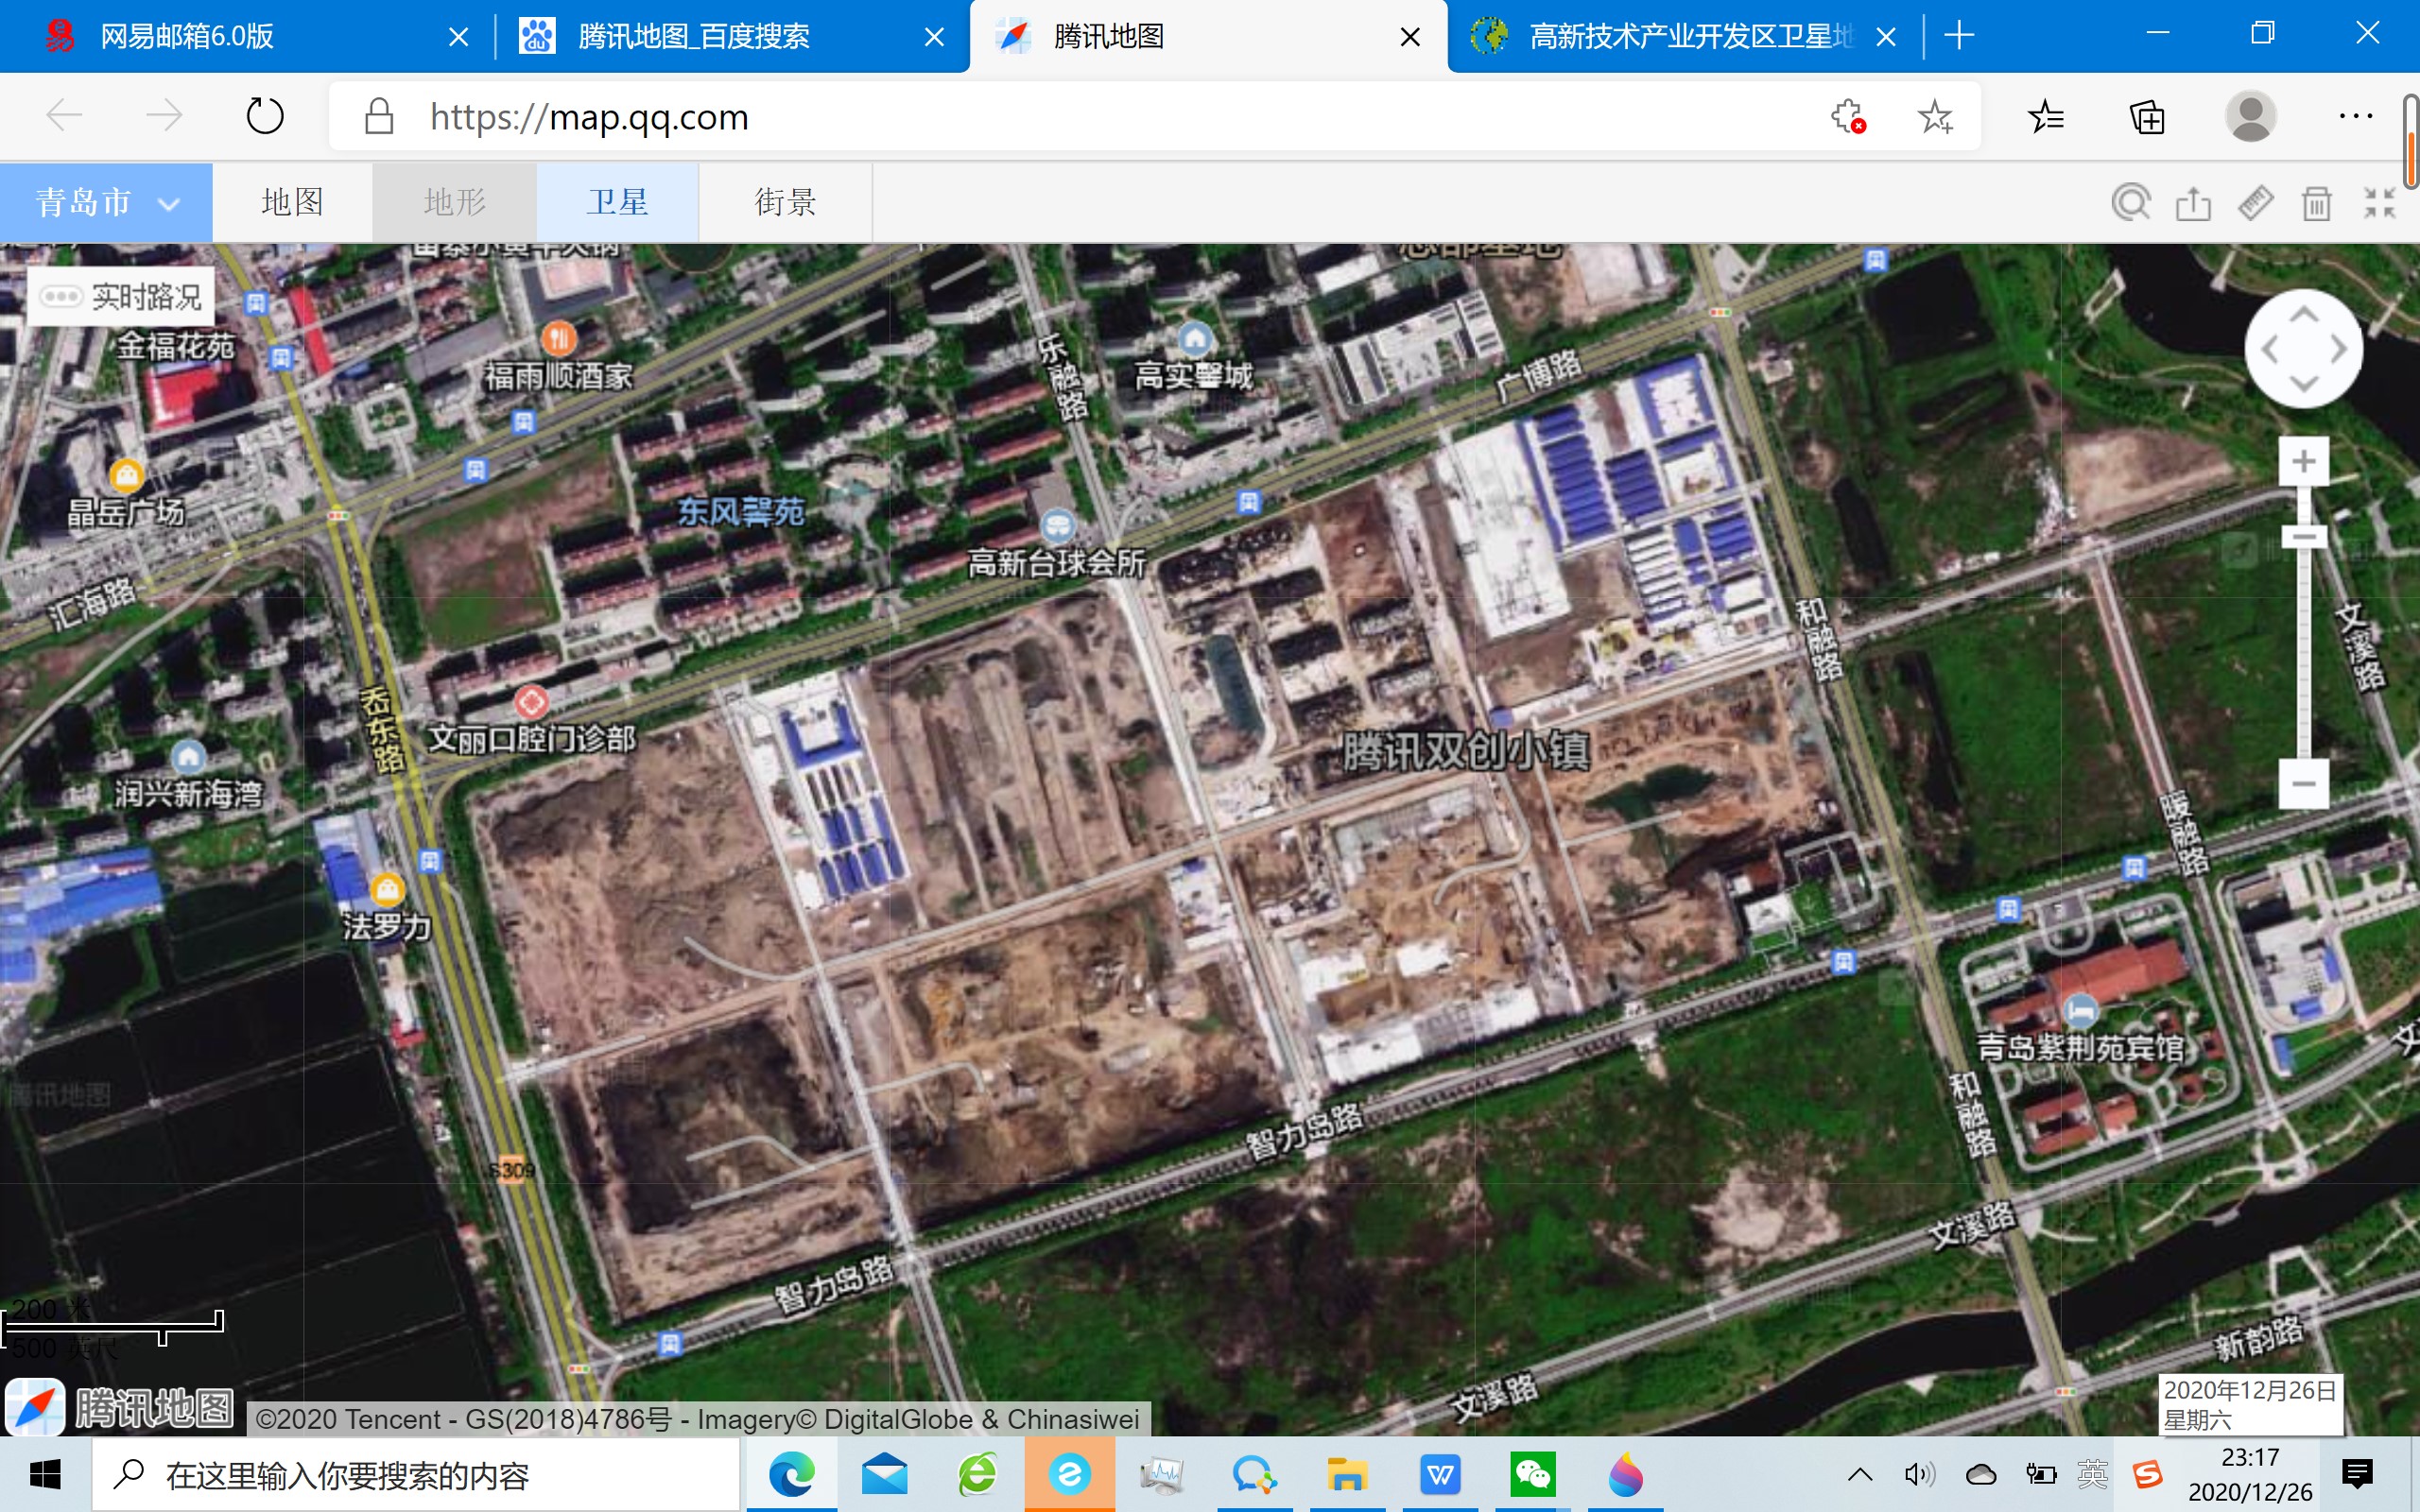Zoom in with the plus button

click(x=2304, y=461)
